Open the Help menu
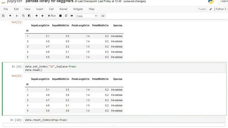 tap(92, 9)
